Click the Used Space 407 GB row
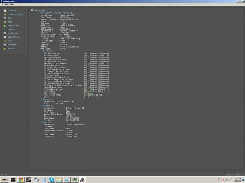Screen dimensions: 245x183 [x=61, y=135]
